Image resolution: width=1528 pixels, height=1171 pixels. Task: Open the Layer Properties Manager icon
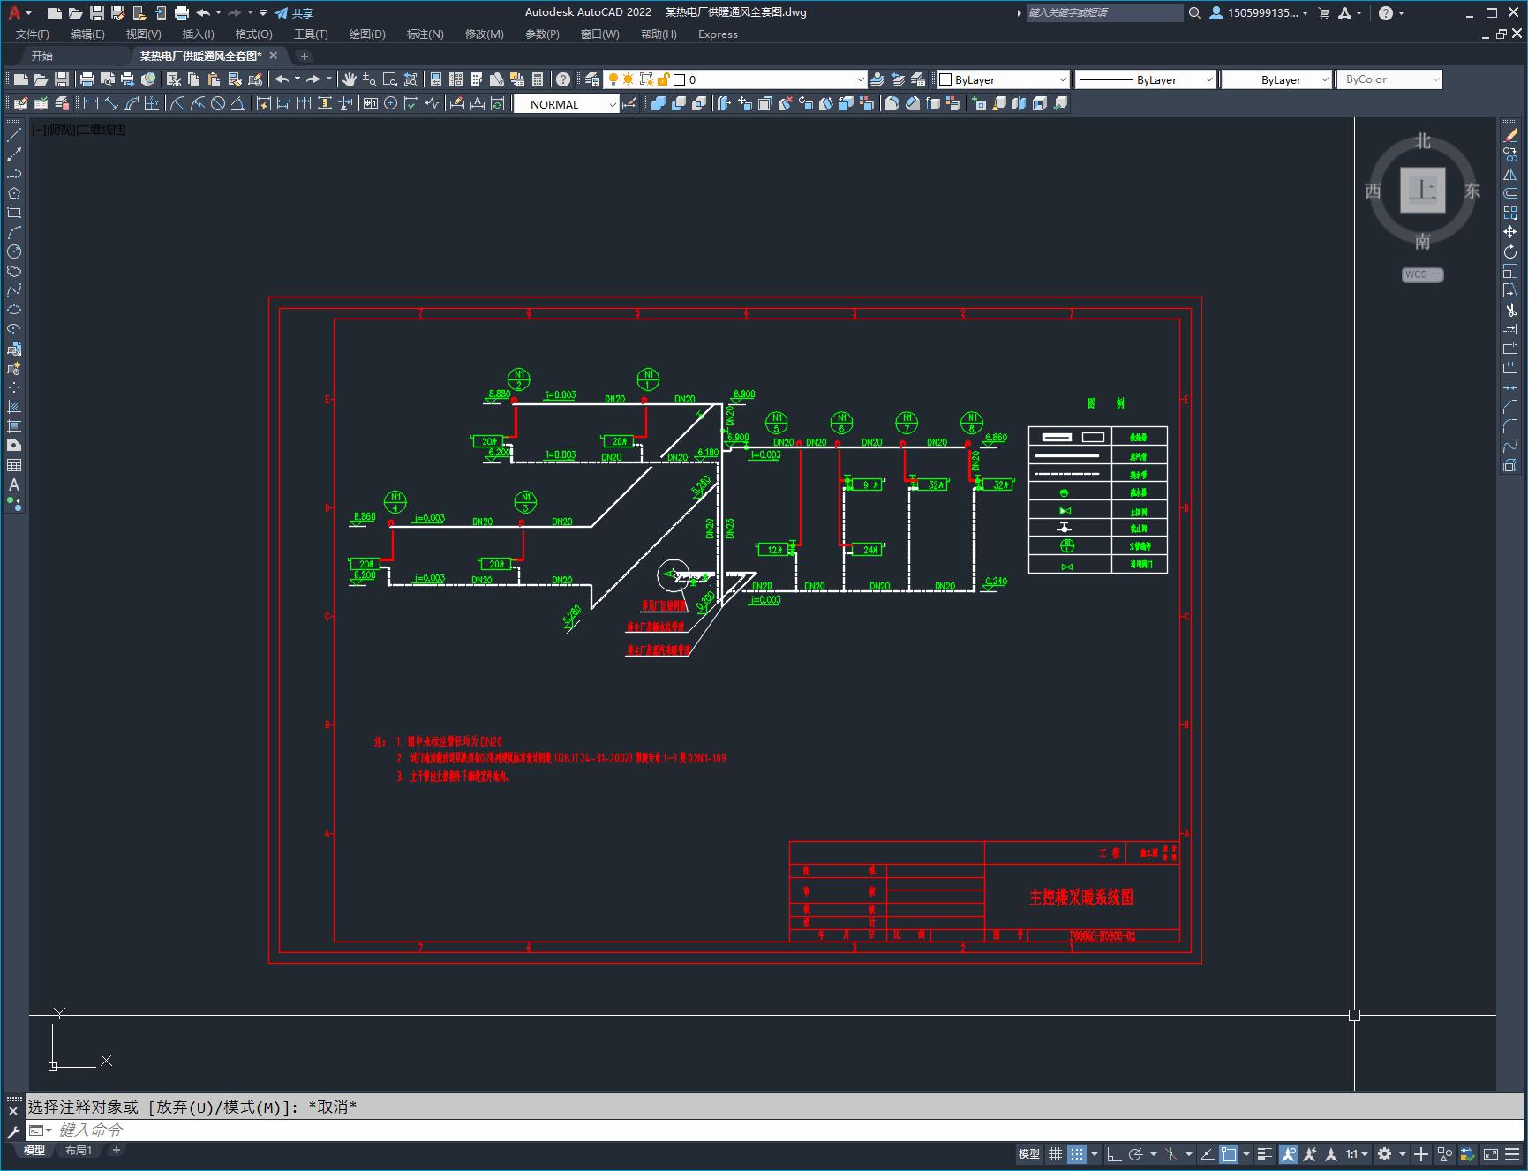[592, 79]
